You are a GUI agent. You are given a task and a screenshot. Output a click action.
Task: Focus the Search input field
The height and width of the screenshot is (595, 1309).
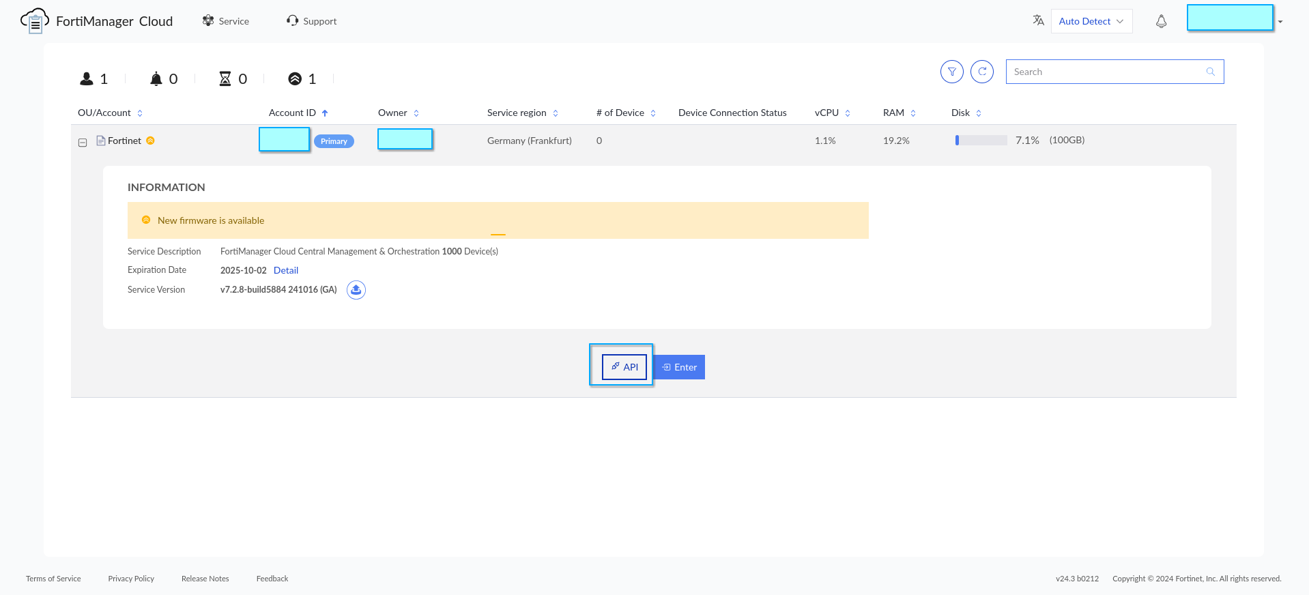[x=1114, y=72]
